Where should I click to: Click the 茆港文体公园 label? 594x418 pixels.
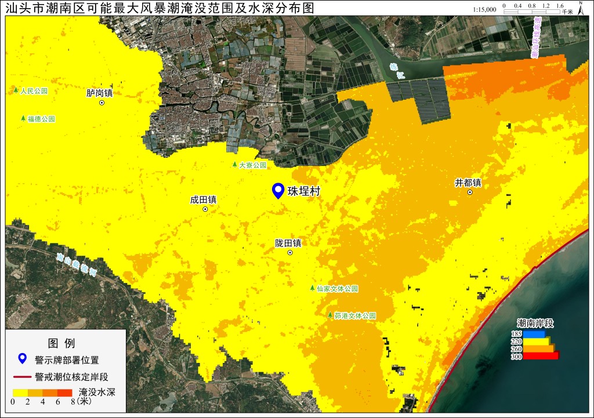(x=356, y=315)
